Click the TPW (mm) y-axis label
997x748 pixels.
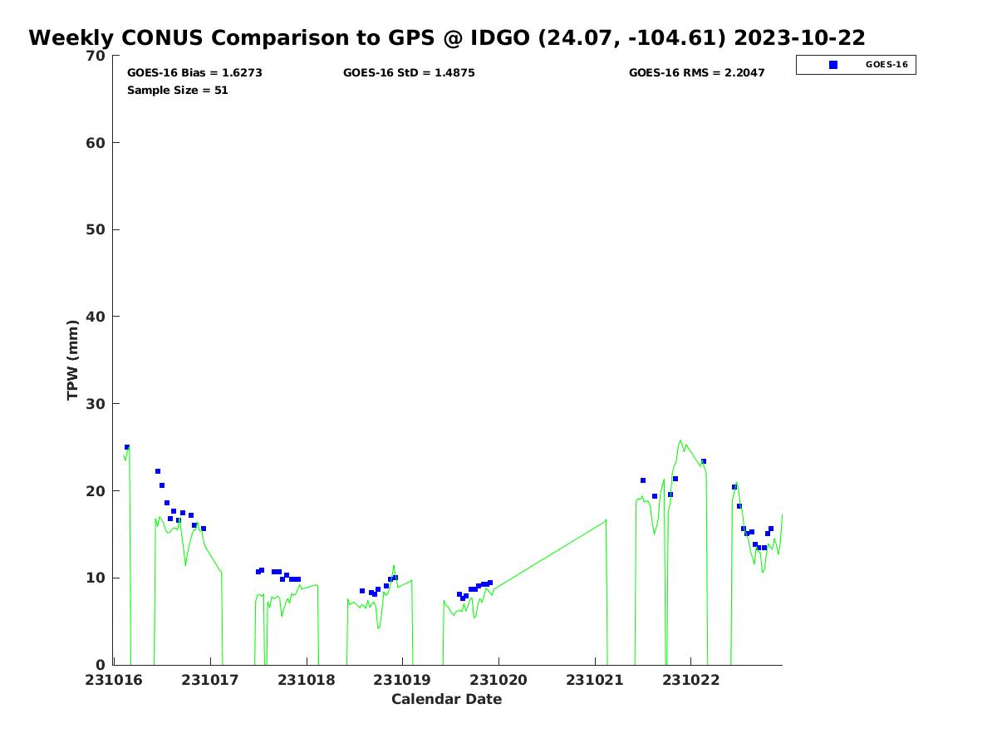pos(73,360)
